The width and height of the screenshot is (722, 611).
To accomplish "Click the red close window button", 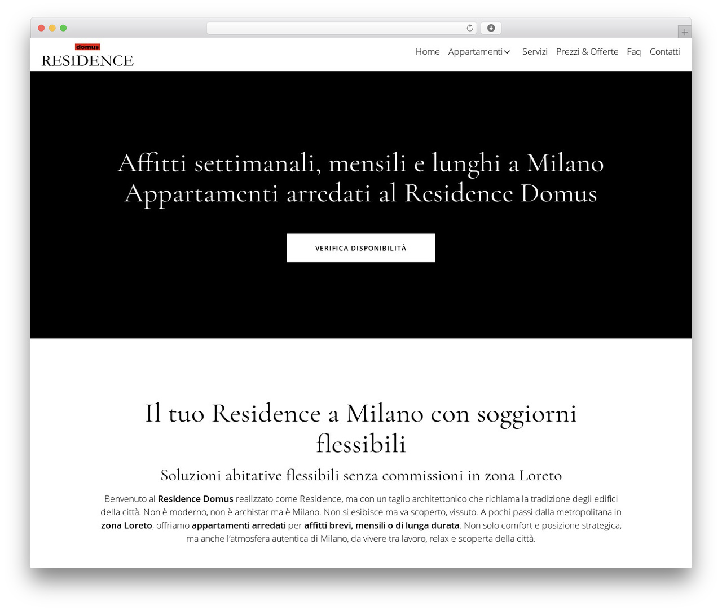I will [41, 28].
